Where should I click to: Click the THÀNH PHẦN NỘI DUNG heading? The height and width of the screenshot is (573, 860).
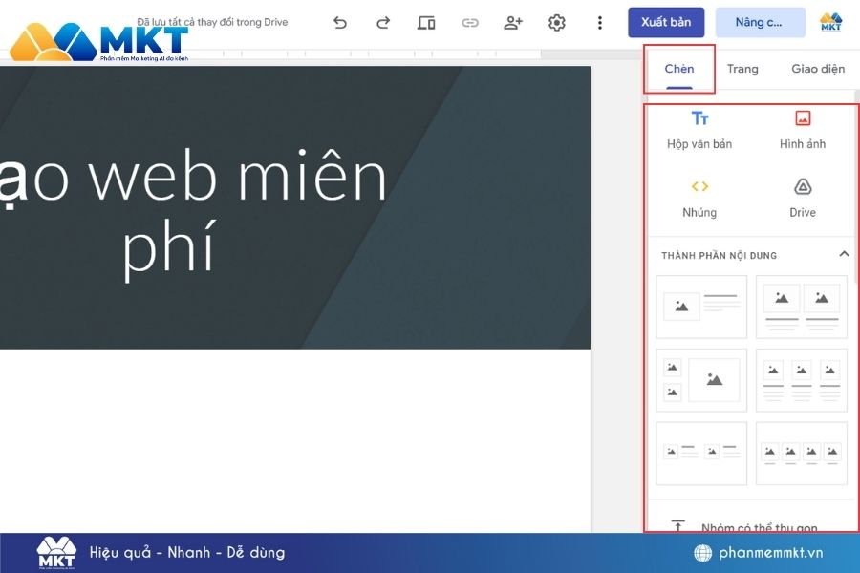[719, 256]
